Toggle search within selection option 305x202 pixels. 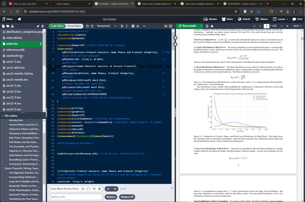100,189
